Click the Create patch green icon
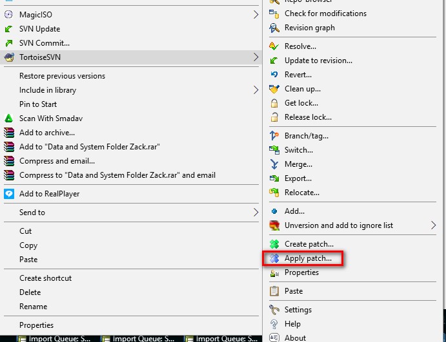The width and height of the screenshot is (446, 342). tap(274, 244)
